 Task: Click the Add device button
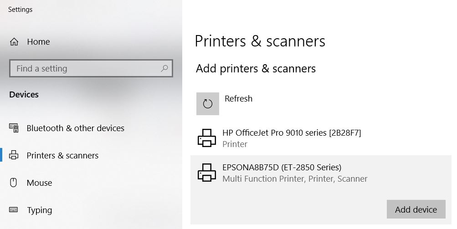[x=416, y=209]
